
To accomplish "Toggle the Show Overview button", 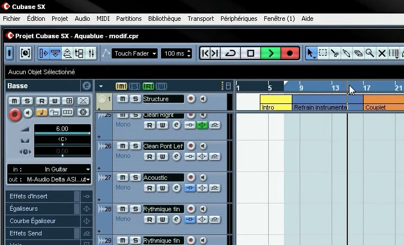I will point(67,53).
